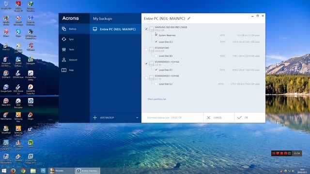Open DVD Decrypter desktop shortcut
The image size is (310, 174).
[x=18, y=103]
